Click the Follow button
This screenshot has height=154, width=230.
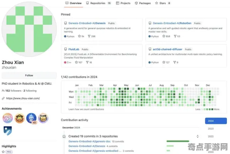coord(29,75)
